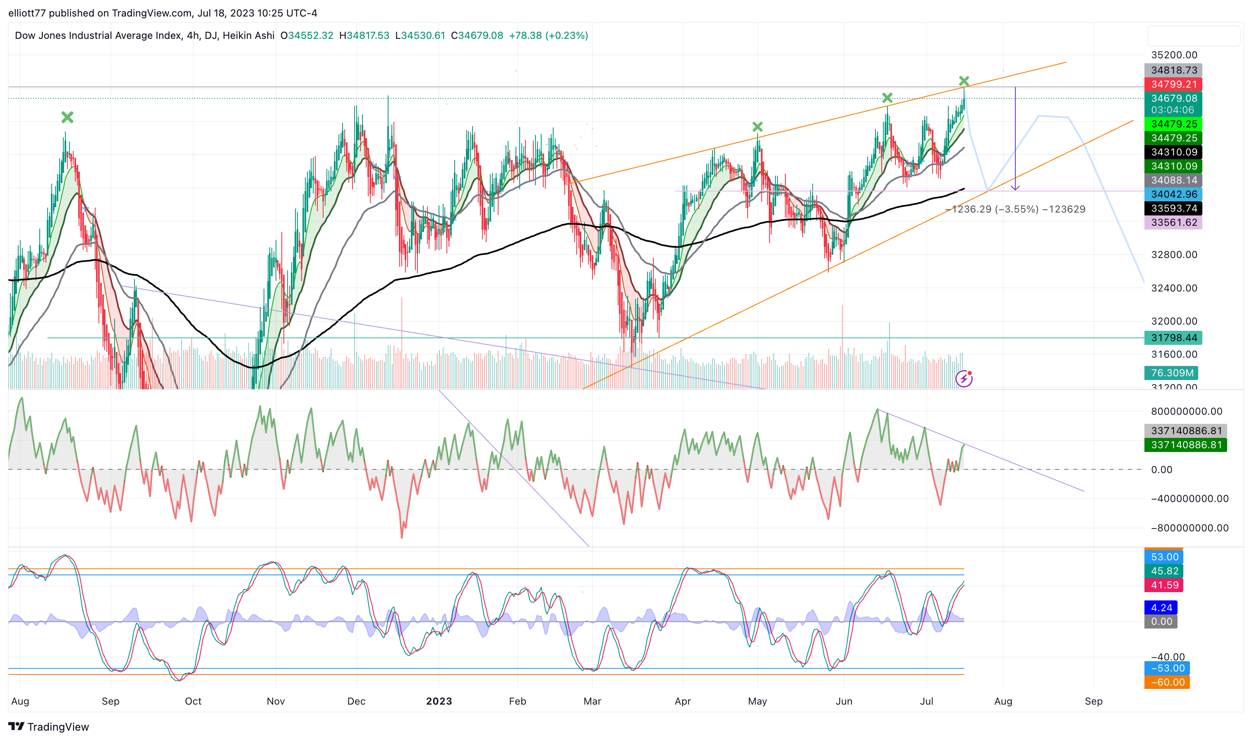Click the gray 34088.14 price label

pyautogui.click(x=1173, y=180)
